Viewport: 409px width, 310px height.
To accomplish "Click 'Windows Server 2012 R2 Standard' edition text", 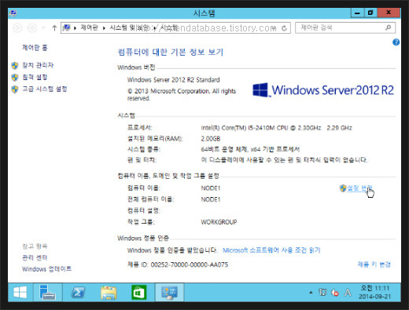I will click(x=174, y=80).
